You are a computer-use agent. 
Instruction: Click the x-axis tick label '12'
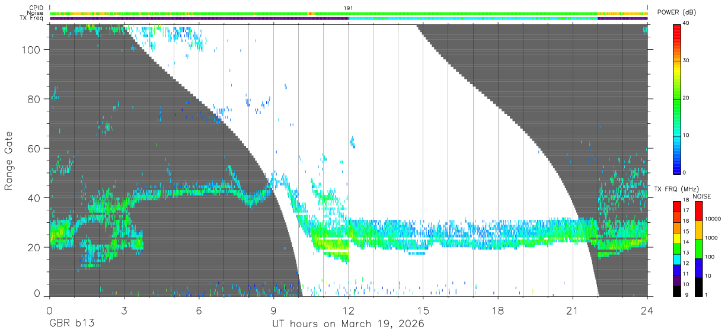[x=349, y=310]
